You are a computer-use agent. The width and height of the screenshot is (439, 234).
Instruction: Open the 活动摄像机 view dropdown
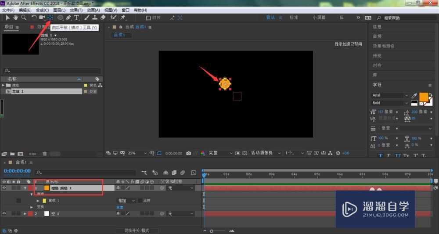(266, 153)
